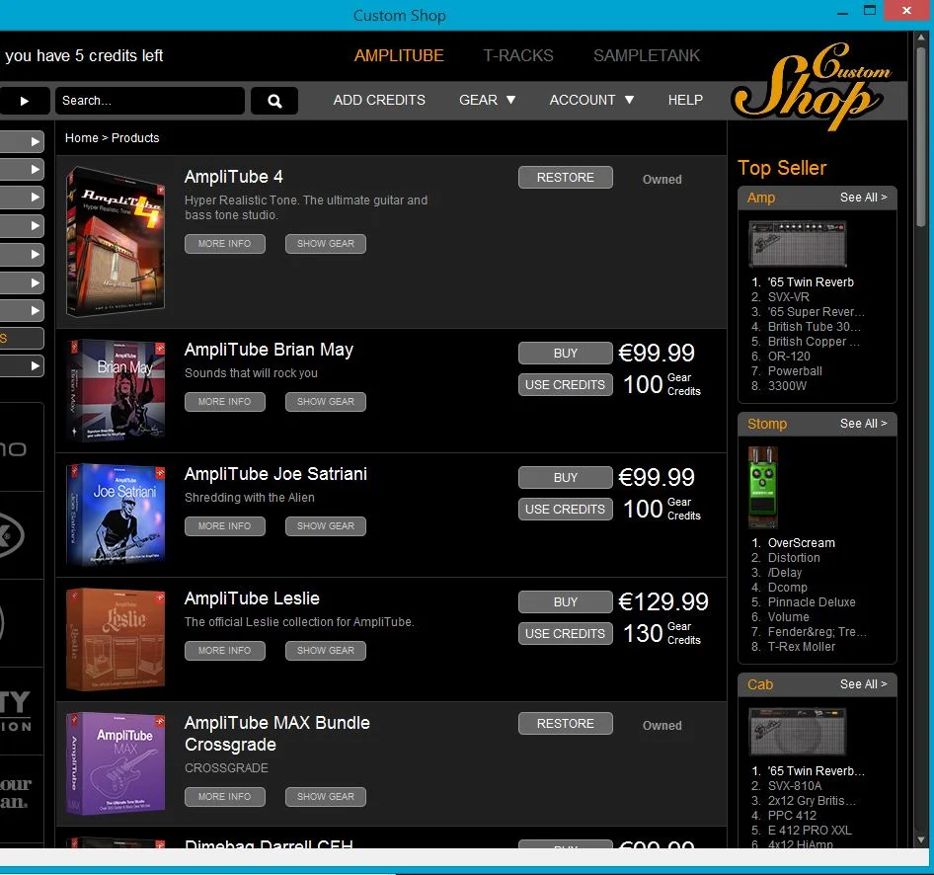Open the Brian May product box art

[x=116, y=390]
